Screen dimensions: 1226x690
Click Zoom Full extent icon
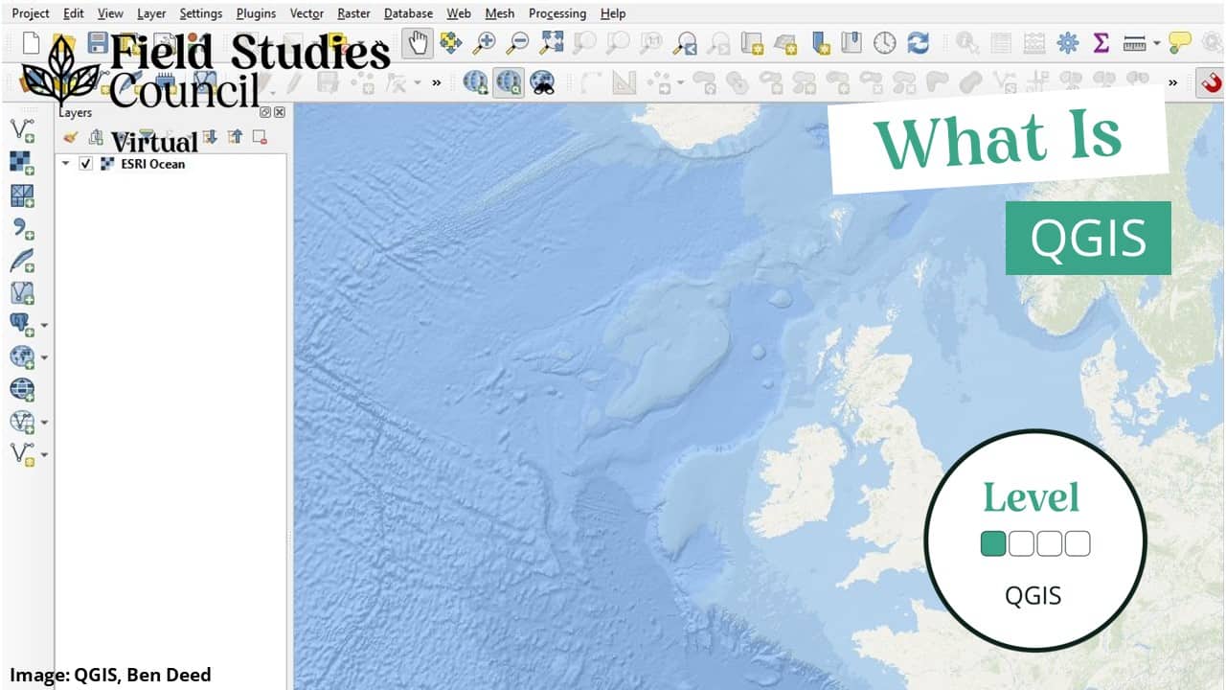pyautogui.click(x=551, y=43)
